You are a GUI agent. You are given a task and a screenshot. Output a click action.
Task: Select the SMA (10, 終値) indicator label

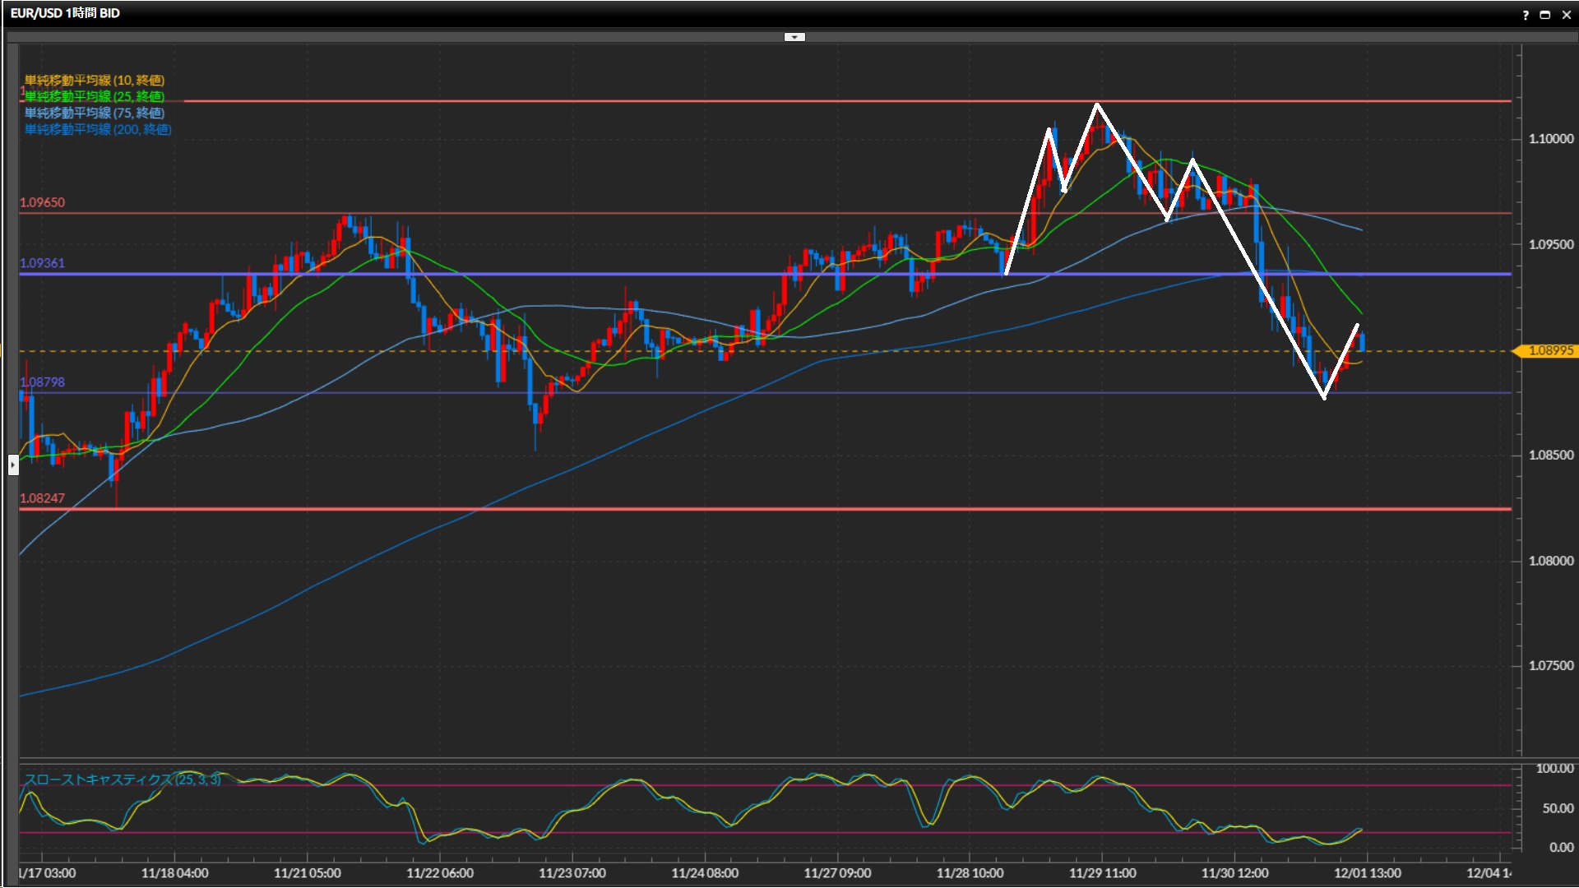pos(95,80)
